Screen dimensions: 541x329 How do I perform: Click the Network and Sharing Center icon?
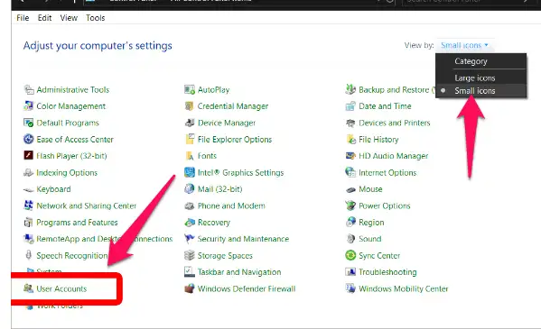[x=29, y=206]
